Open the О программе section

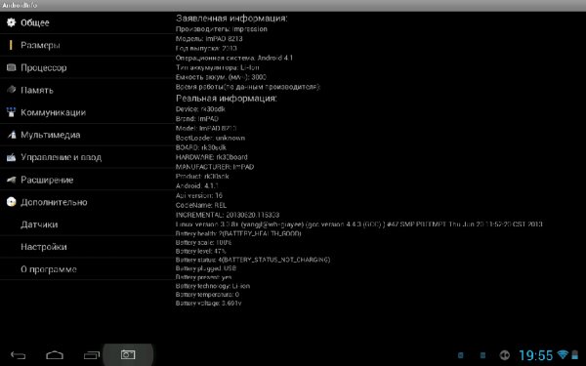coord(87,269)
